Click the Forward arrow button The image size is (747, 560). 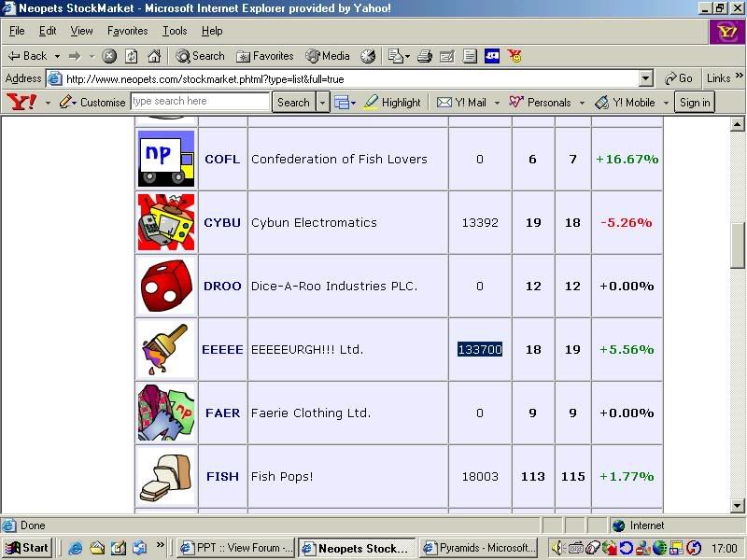tap(76, 56)
